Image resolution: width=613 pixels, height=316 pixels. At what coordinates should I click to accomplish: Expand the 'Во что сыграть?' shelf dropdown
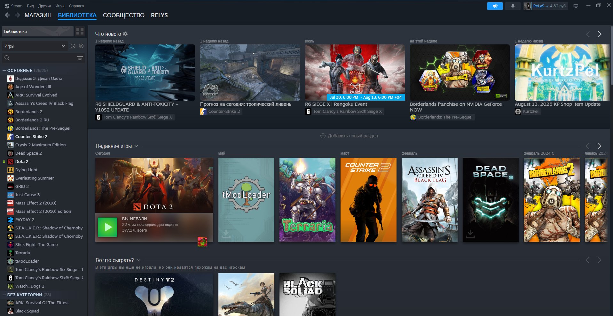tap(138, 260)
